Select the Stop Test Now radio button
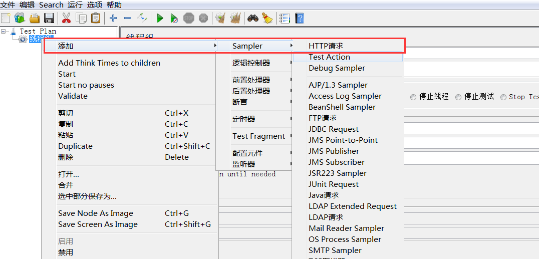This screenshot has height=259, width=539. tap(503, 97)
